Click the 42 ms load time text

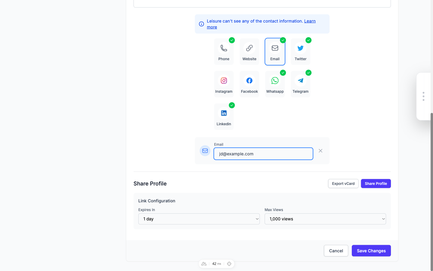(216, 264)
